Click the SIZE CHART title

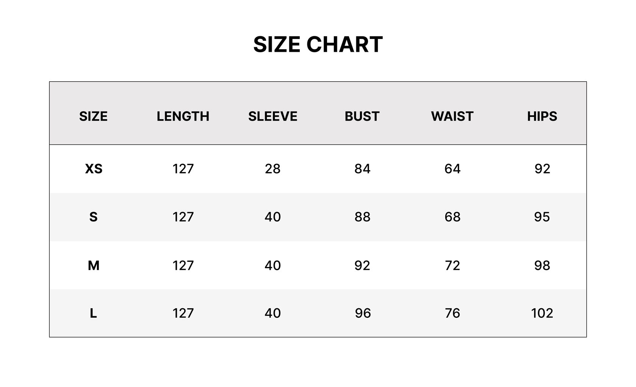point(318,44)
